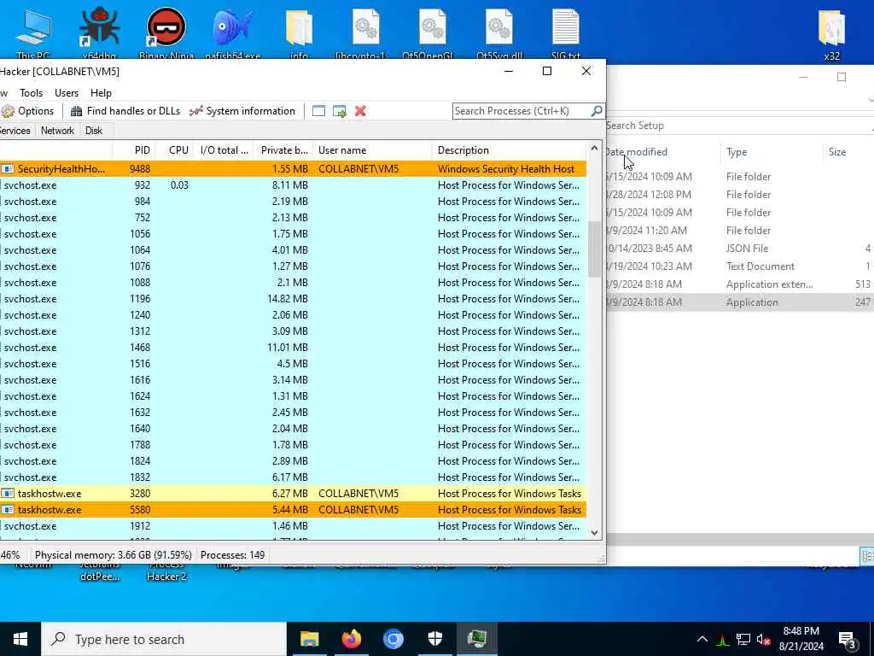Open Chromium browser from taskbar
Viewport: 874px width, 656px height.
[x=393, y=639]
